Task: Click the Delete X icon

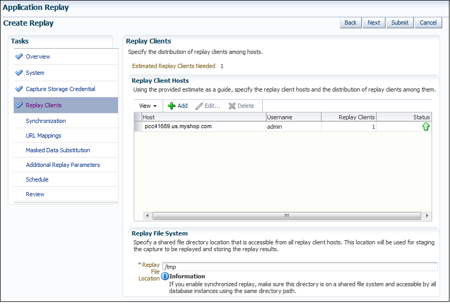Action: (x=232, y=106)
